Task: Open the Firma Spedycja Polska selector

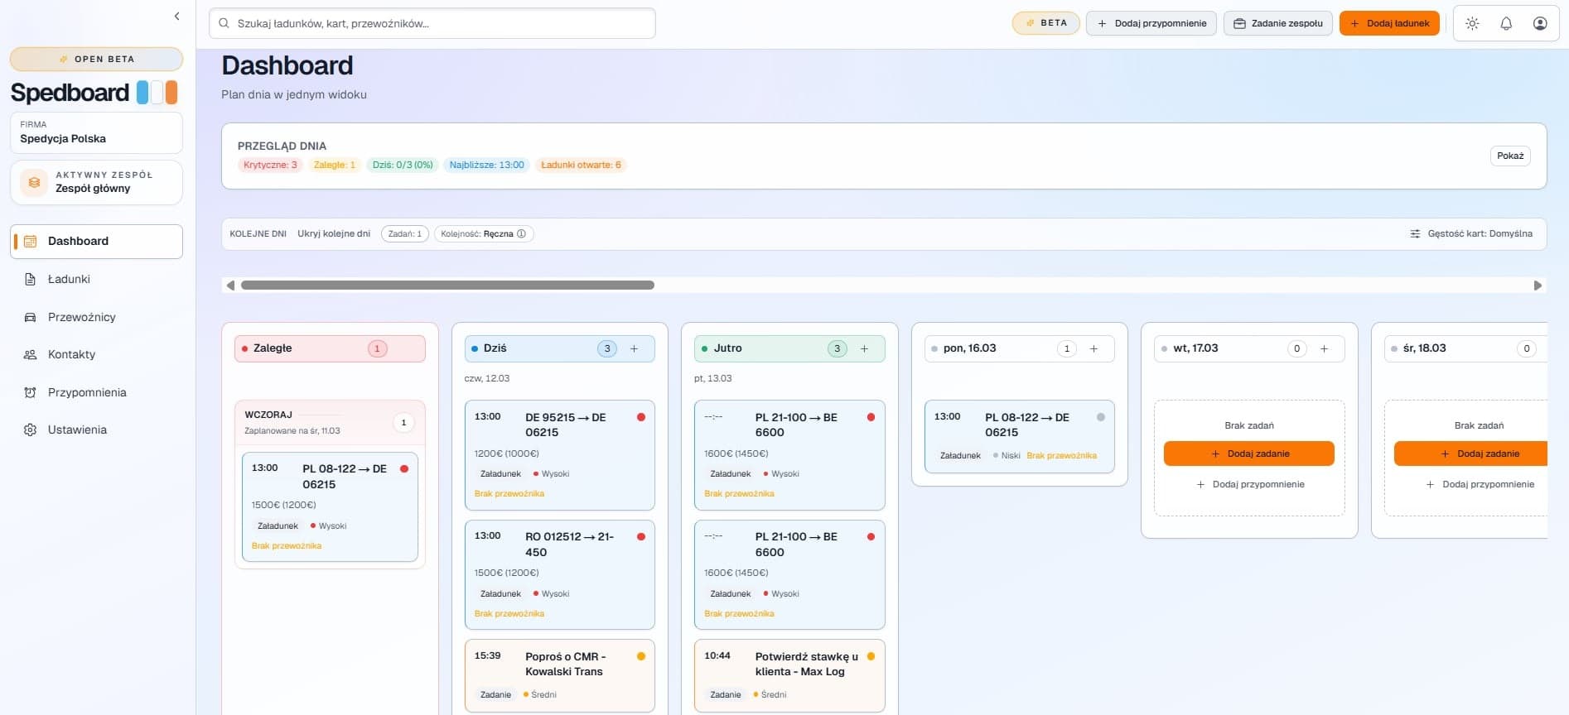Action: 96,132
